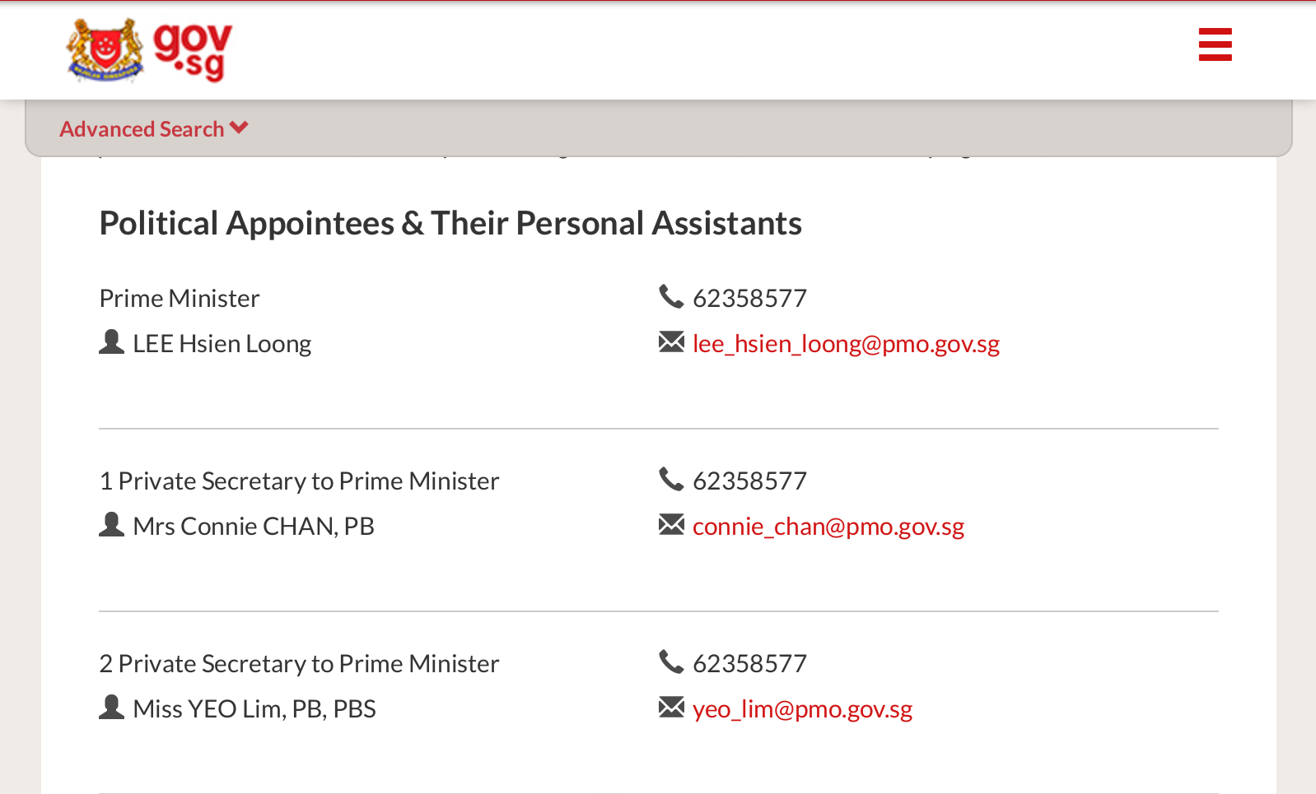Image resolution: width=1316 pixels, height=794 pixels.
Task: Click Prime Minister's phone number 62358577
Action: (x=749, y=299)
